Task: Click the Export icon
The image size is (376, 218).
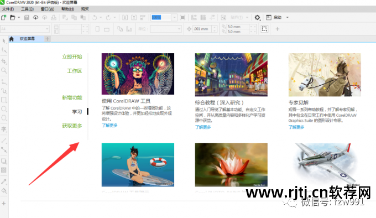Action: coord(134,18)
